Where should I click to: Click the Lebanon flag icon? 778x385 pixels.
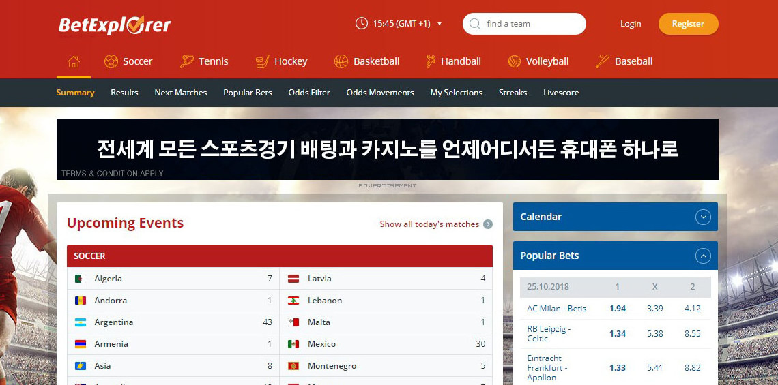pos(293,301)
